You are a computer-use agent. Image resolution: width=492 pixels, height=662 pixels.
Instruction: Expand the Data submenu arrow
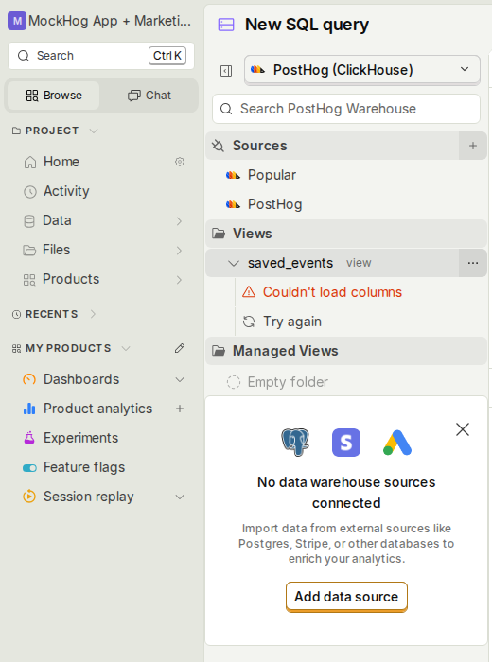[179, 220]
